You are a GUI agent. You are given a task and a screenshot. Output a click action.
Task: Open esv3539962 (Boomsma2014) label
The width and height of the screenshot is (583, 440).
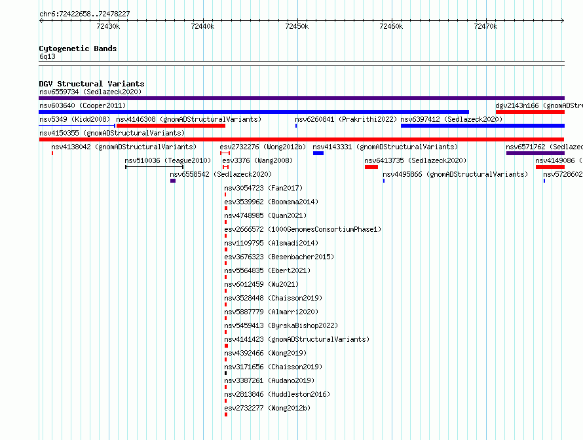(x=271, y=202)
